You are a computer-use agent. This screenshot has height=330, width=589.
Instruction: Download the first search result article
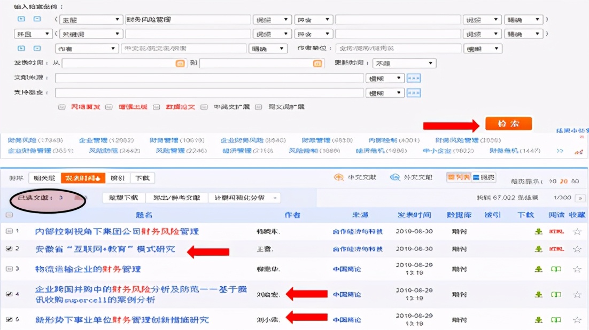tap(539, 231)
